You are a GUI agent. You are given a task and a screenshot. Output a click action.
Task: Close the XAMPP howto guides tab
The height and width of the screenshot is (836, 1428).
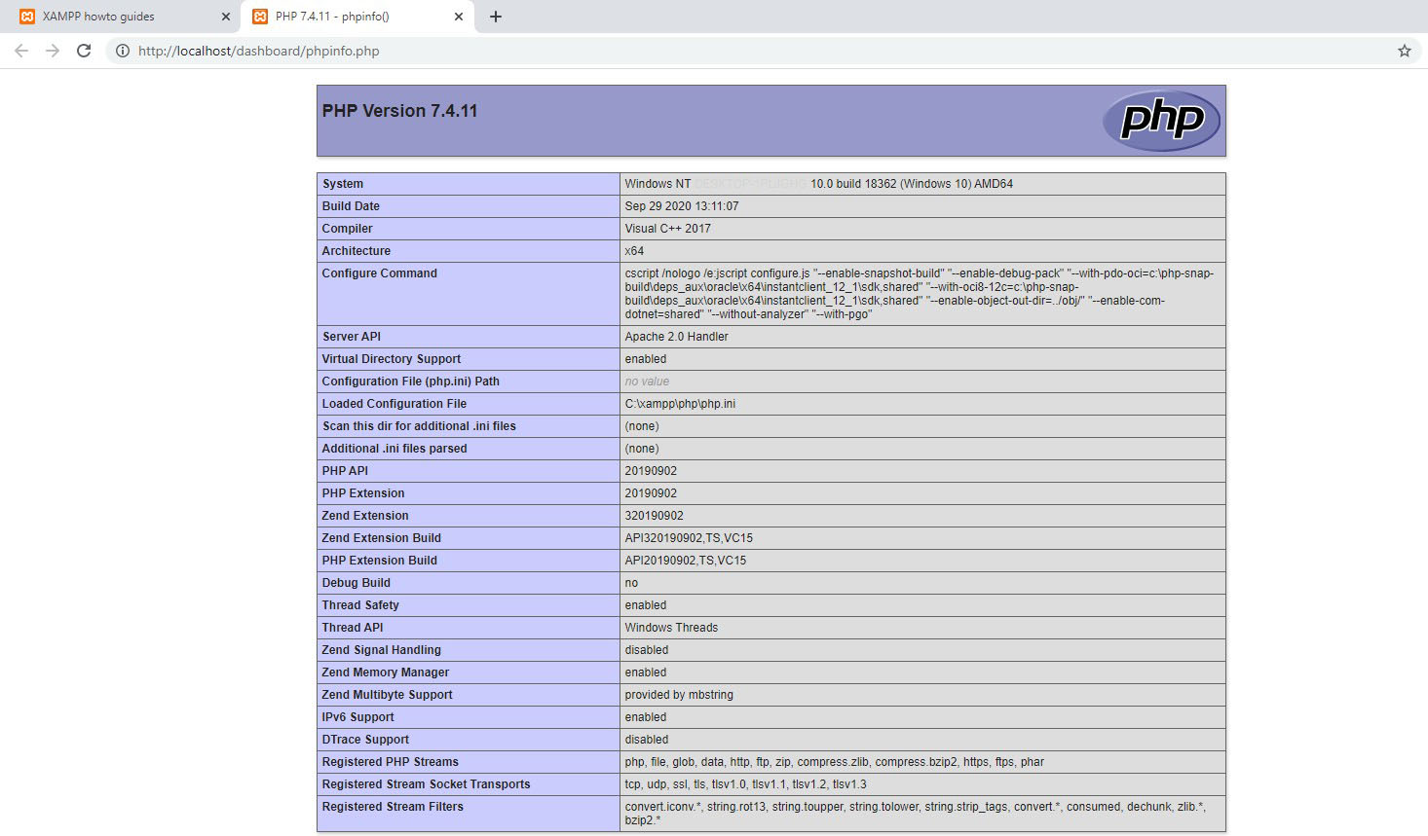pos(226,16)
